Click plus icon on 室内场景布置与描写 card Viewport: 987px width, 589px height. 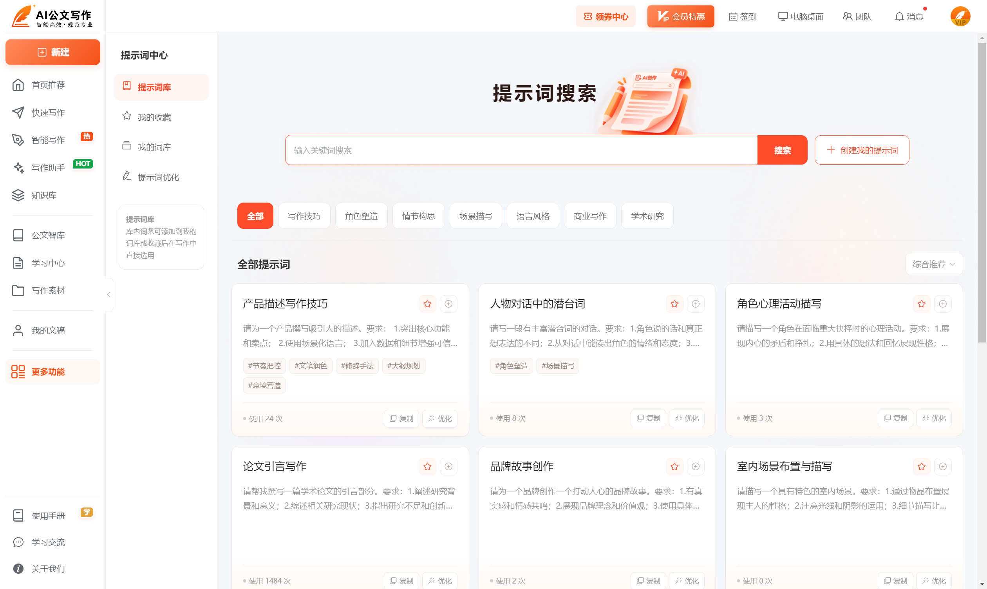(x=943, y=466)
